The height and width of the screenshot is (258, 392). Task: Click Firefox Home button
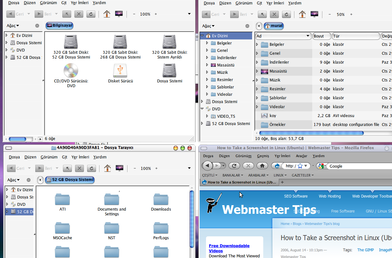[x=262, y=166]
